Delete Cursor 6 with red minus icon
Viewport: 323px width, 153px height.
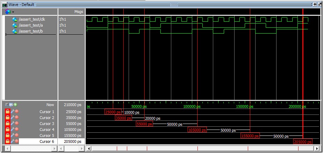(17, 141)
